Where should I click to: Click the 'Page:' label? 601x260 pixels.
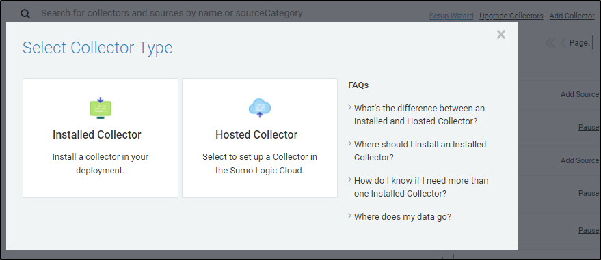click(580, 43)
